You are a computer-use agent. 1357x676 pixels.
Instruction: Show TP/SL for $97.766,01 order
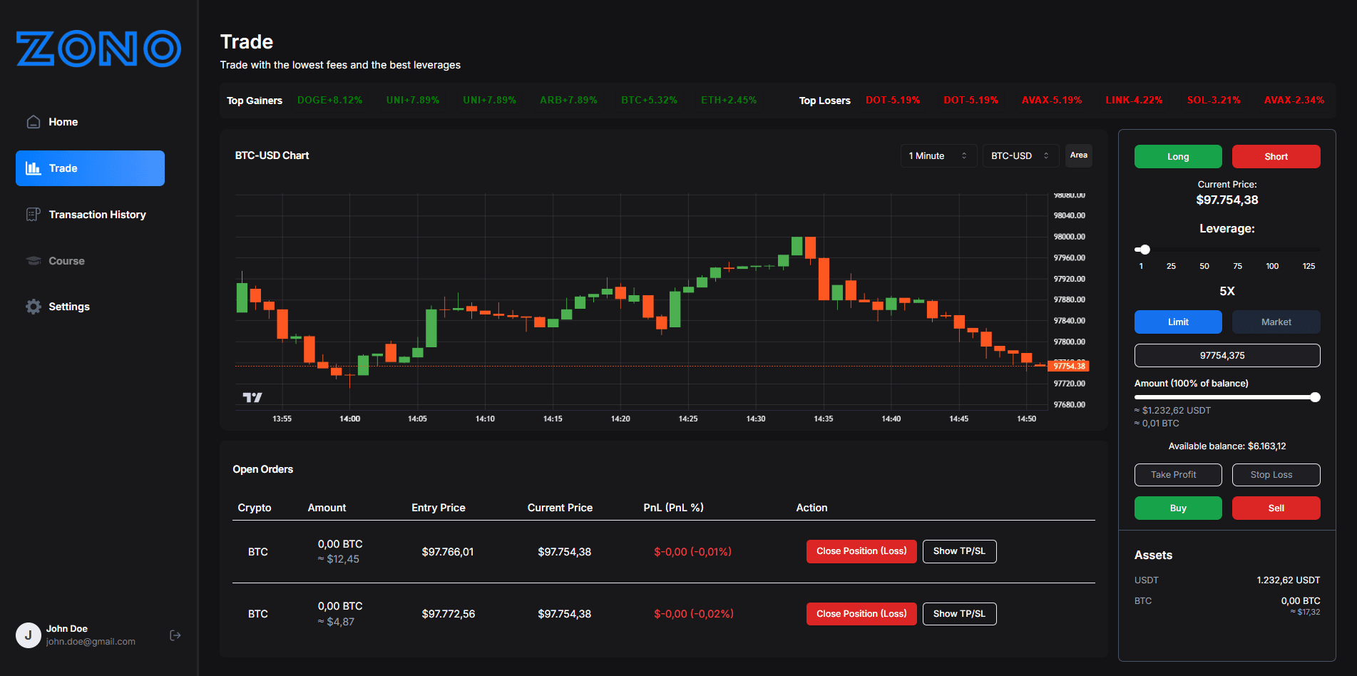click(959, 551)
